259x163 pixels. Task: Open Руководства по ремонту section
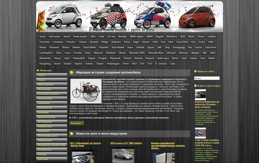(52, 94)
